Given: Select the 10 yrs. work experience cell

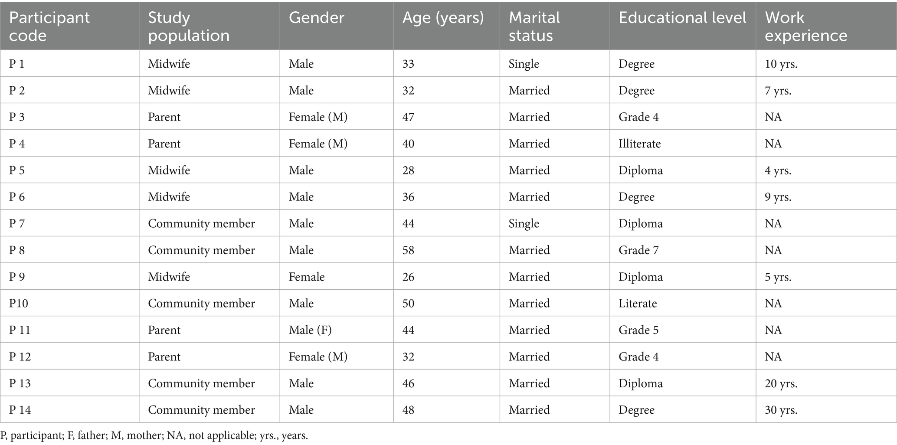Looking at the screenshot, I should pos(826,63).
